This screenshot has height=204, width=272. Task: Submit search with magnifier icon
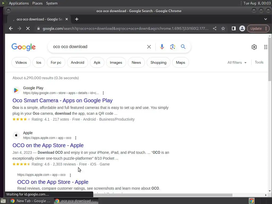point(183,47)
